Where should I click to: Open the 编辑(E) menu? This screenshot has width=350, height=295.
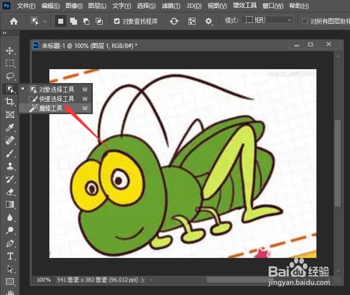coord(50,5)
